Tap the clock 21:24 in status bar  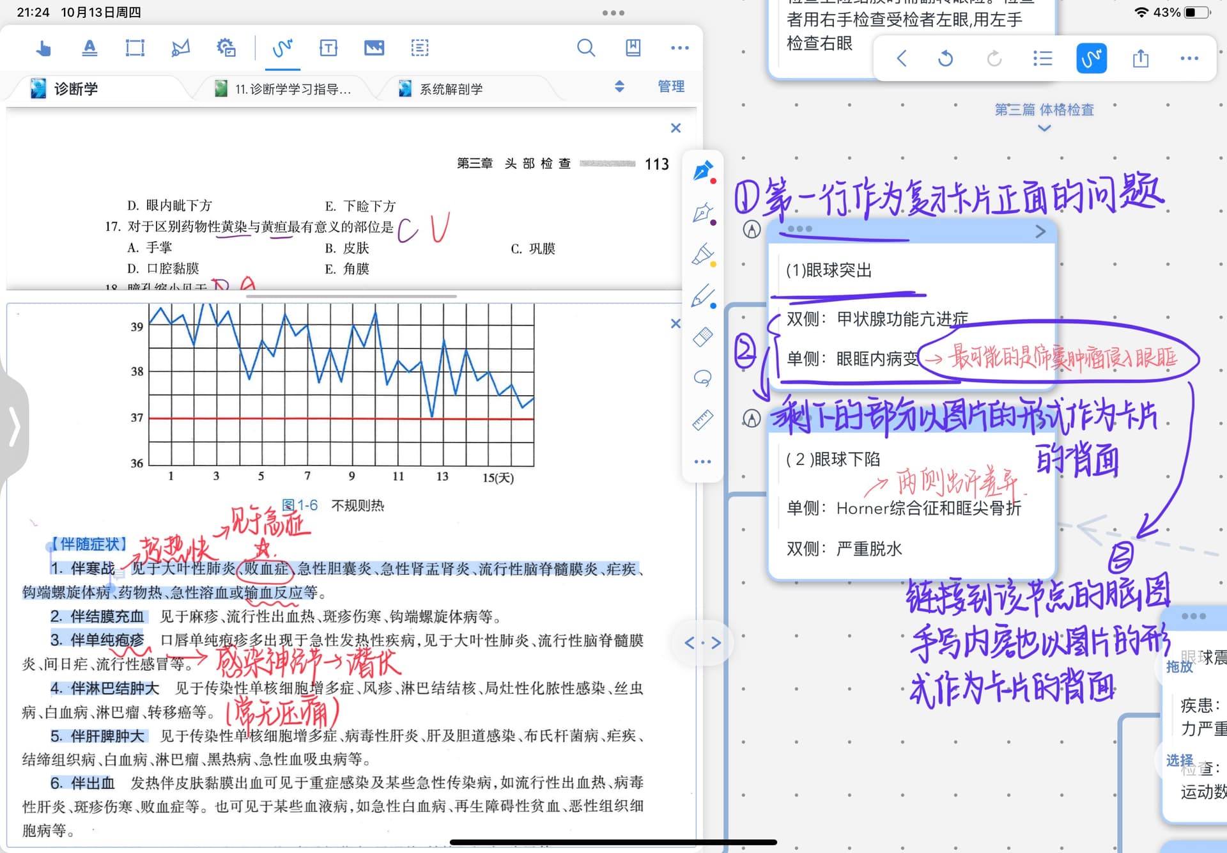point(33,12)
